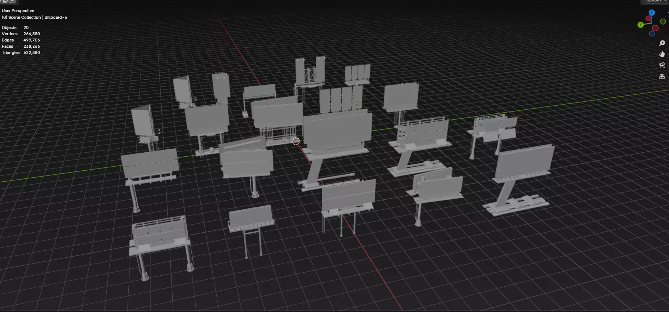Open the Options dropdown
Viewport: 669px width, 312px height.
pyautogui.click(x=656, y=1)
